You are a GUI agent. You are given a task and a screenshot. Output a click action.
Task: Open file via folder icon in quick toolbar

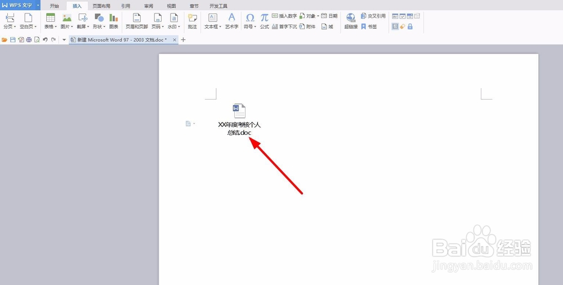pyautogui.click(x=5, y=40)
